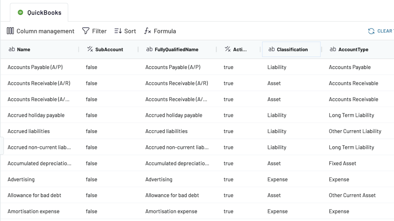Click SubAccount false in Amortisation expense row
This screenshot has height=221, width=394.
(92, 211)
